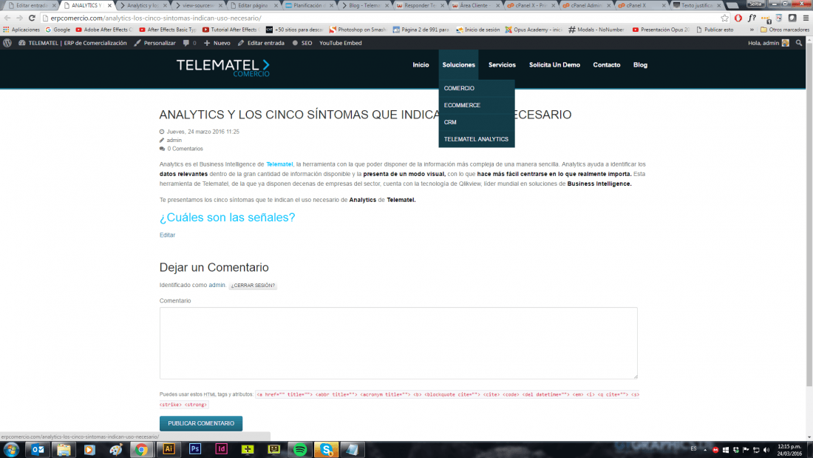Launch Windows Media Player from taskbar
This screenshot has height=458, width=813.
click(x=89, y=450)
